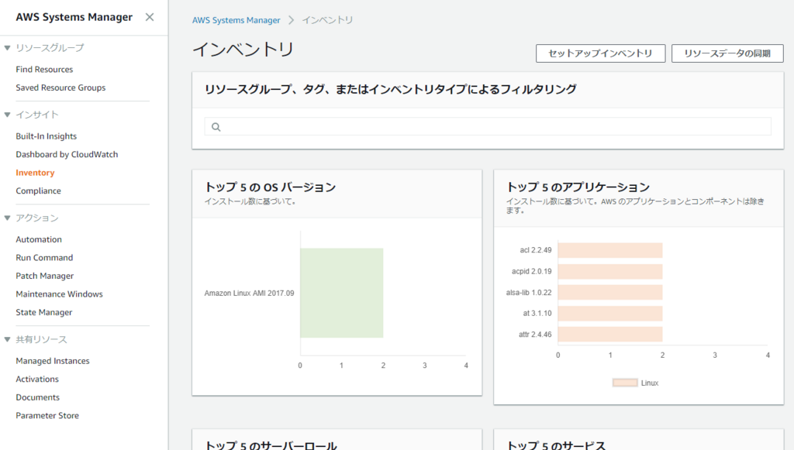The width and height of the screenshot is (794, 450).
Task: Collapse the アクション section
Action: click(x=7, y=218)
